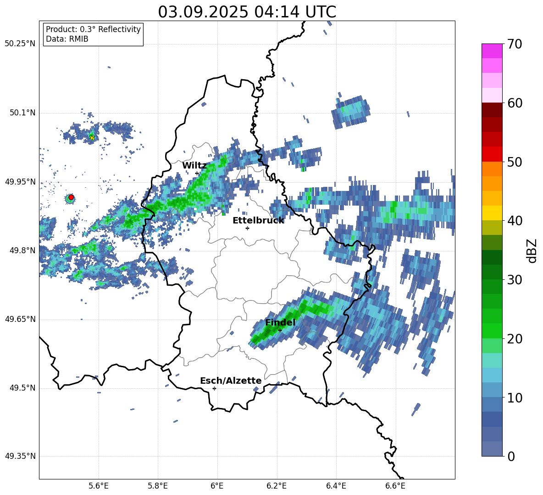The height and width of the screenshot is (495, 543).
Task: Click the 49.95°N latitude label
Action: (20, 182)
